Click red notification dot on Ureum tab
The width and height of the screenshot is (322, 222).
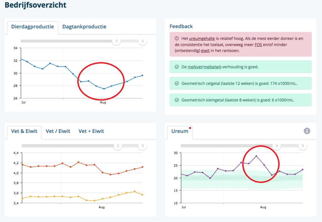pyautogui.click(x=190, y=128)
